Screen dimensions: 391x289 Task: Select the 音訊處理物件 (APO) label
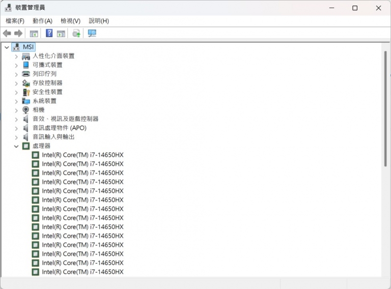(60, 128)
